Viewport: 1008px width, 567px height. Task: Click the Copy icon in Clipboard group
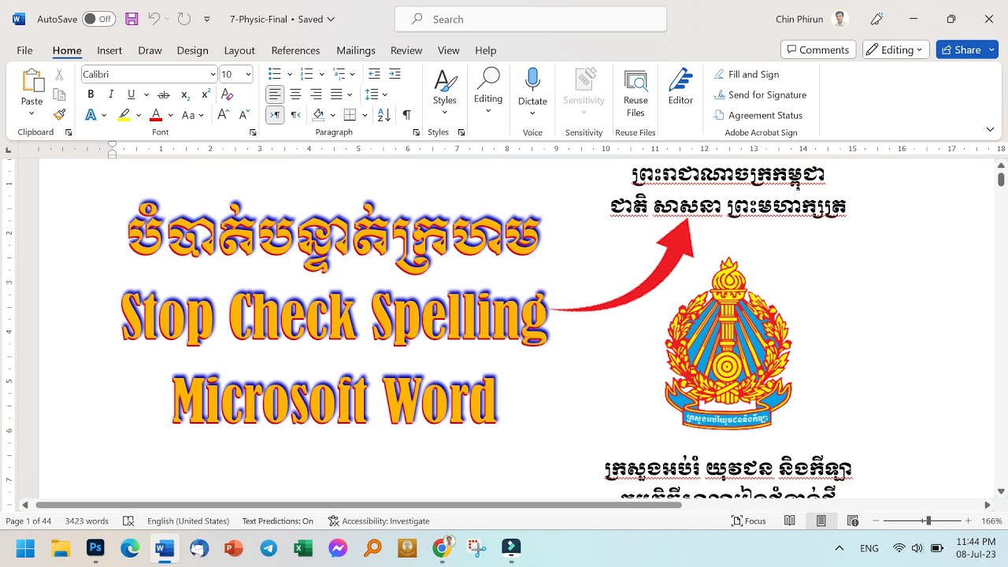tap(59, 94)
